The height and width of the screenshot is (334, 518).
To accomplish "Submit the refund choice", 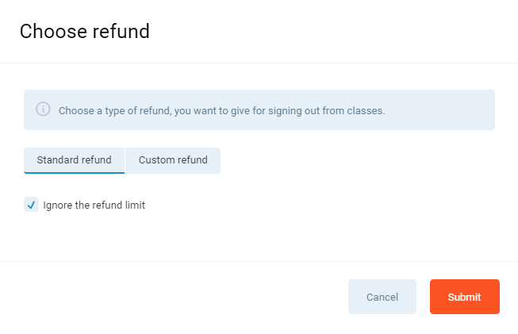I will 464,297.
